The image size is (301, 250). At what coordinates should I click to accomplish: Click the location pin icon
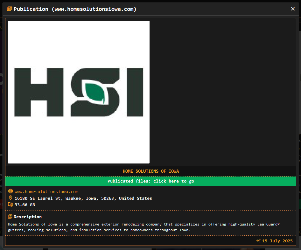click(10, 198)
